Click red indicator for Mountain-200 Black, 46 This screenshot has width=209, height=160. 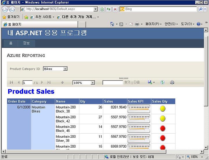pos(163,128)
